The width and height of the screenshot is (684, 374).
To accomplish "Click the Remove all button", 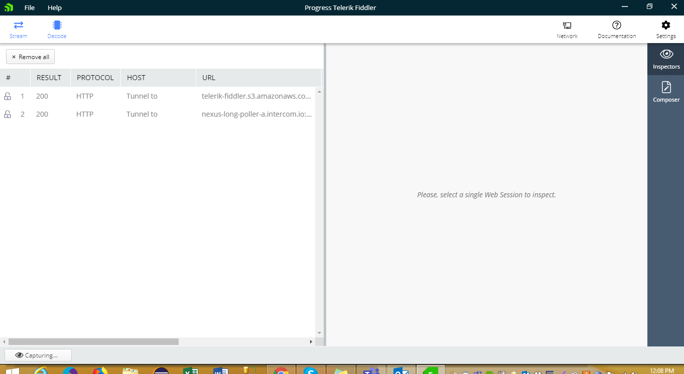I will click(x=30, y=57).
